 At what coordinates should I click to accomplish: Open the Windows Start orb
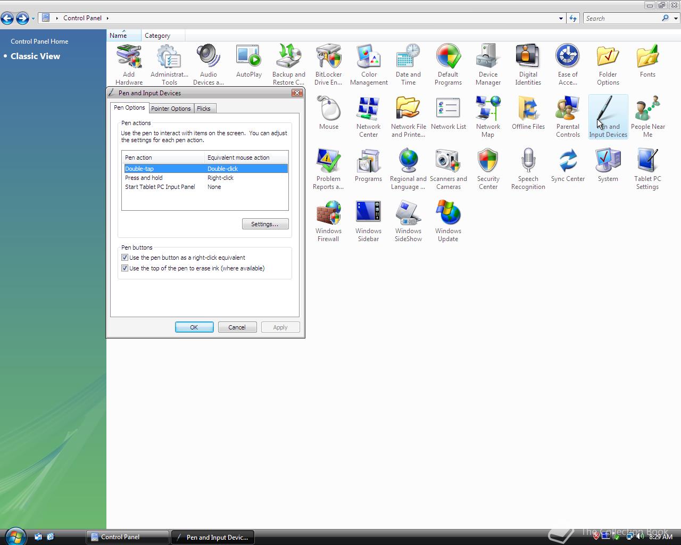pyautogui.click(x=14, y=536)
